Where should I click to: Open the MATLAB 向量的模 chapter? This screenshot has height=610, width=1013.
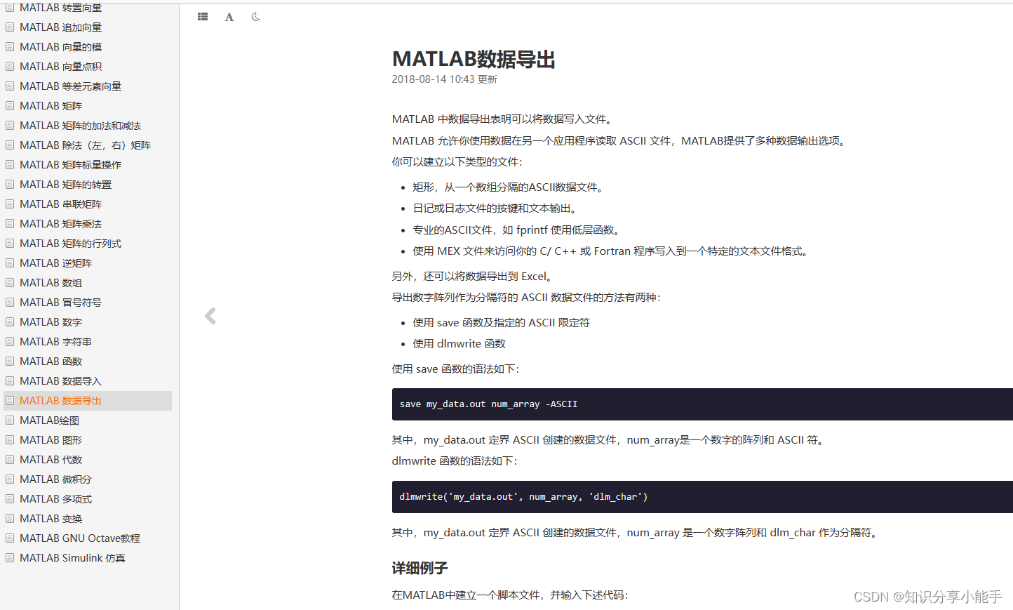60,47
